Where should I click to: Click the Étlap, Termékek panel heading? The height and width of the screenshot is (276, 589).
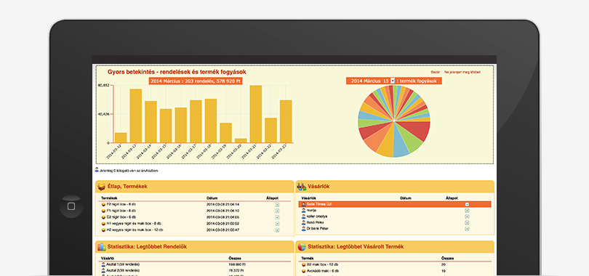click(127, 187)
